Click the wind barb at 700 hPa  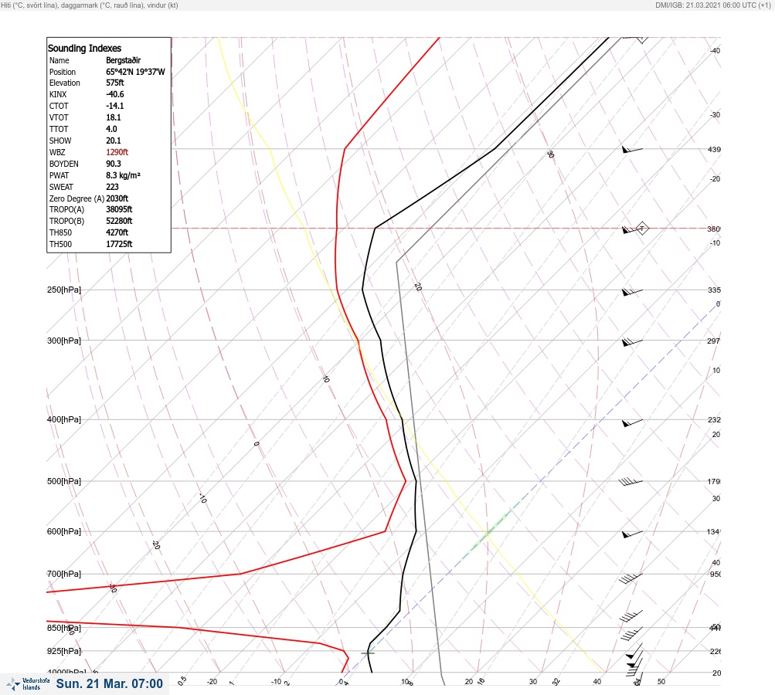(631, 578)
